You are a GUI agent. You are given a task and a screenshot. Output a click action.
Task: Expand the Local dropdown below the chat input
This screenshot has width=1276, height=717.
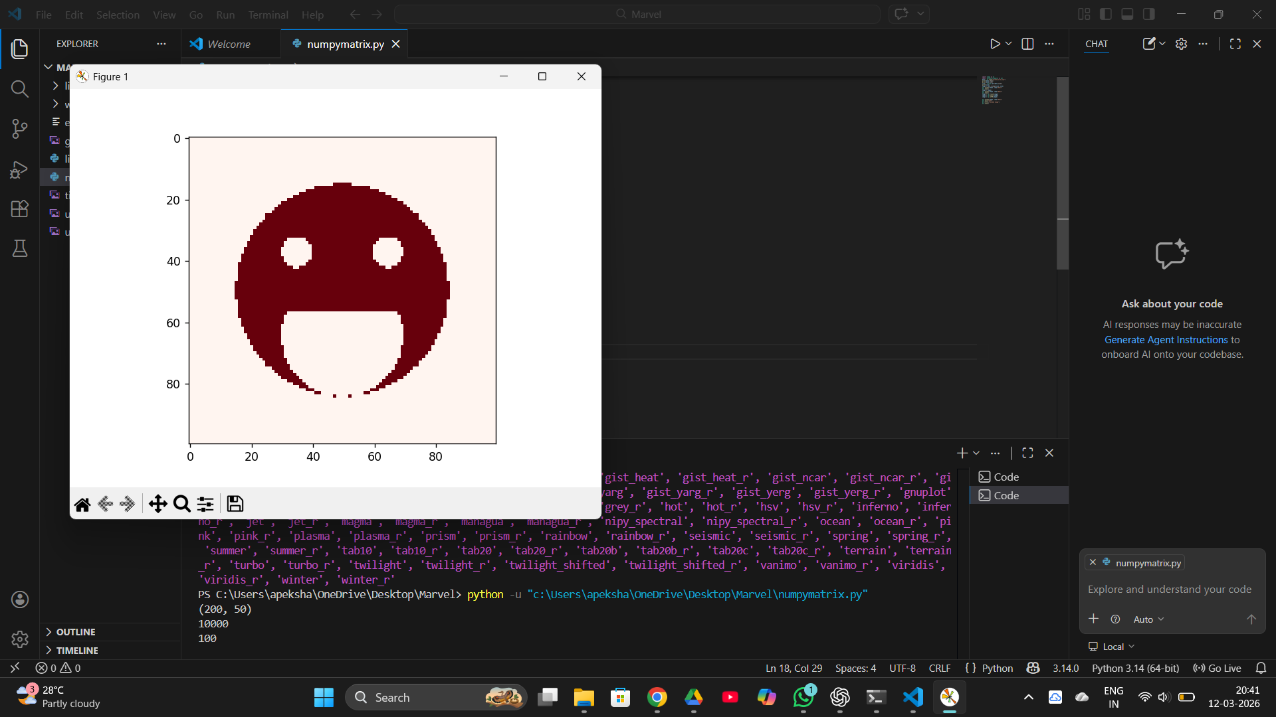click(x=1112, y=646)
